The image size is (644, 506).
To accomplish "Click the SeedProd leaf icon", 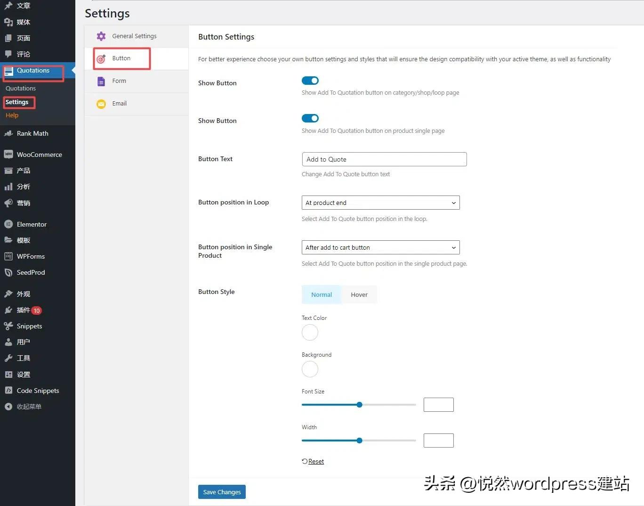I will click(8, 272).
